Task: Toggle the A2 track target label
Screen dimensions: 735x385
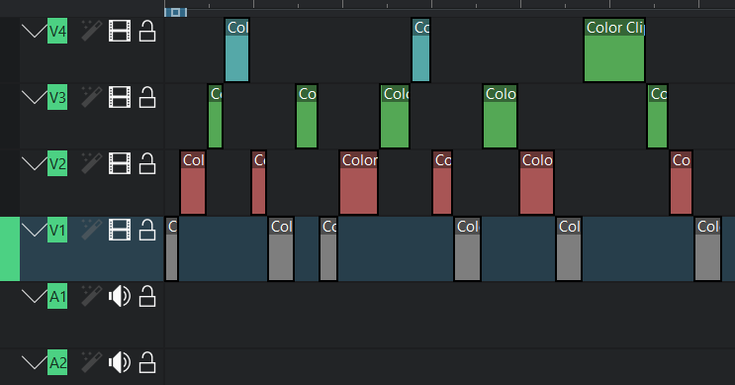Action: click(x=57, y=362)
